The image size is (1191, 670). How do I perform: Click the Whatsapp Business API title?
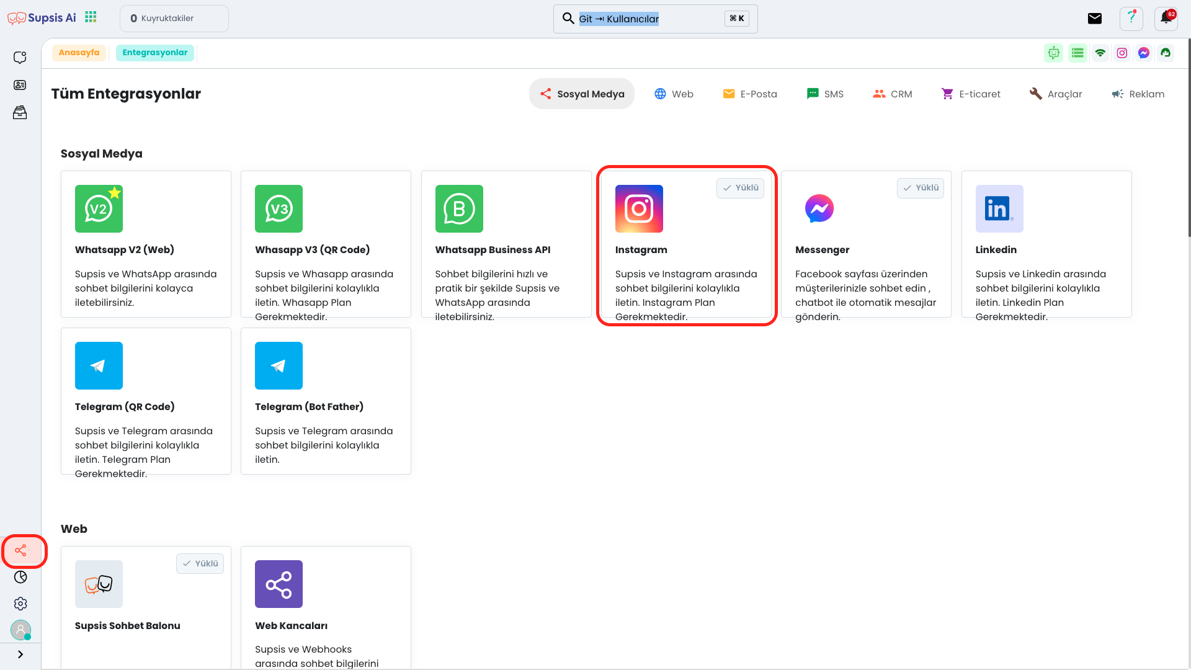pos(493,250)
